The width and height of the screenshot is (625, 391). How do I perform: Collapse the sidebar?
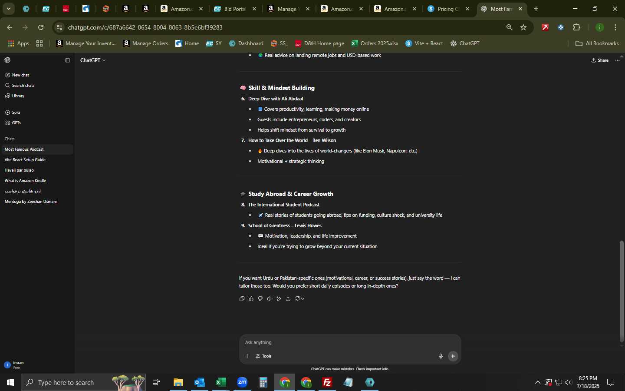(x=67, y=60)
